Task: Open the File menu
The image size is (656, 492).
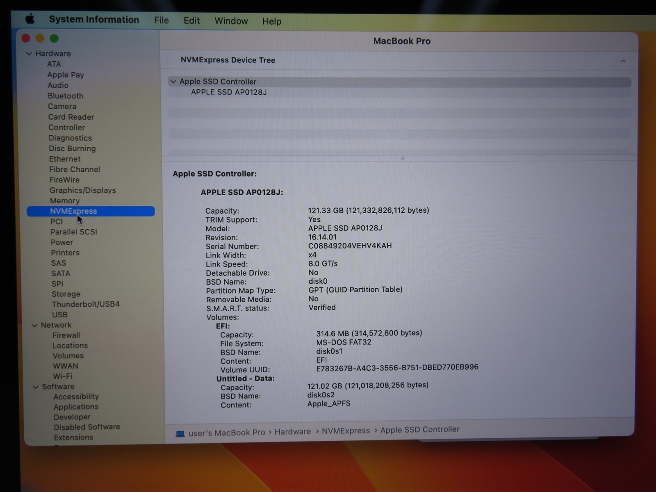Action: pos(161,20)
